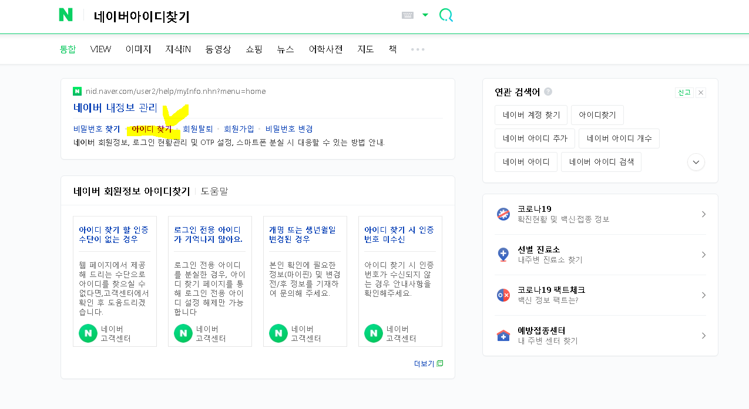Go to the 지식iN tab
749x409 pixels.
click(x=178, y=49)
